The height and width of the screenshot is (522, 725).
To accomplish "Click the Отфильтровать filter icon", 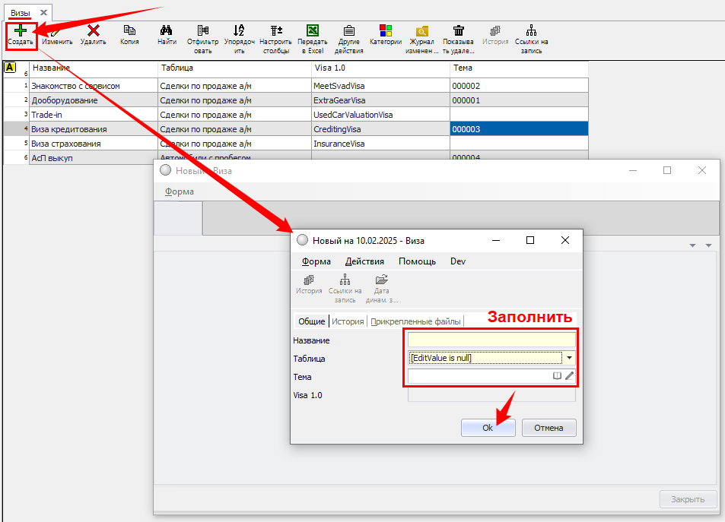I will 202,31.
